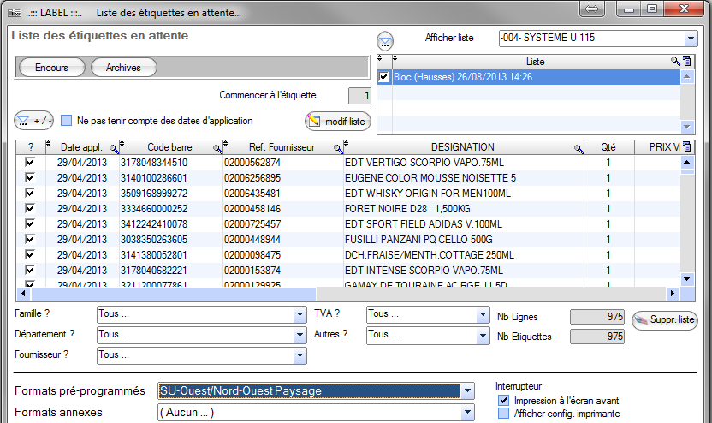Click the double-arrow resize icon in title bar
The width and height of the screenshot is (712, 423).
pyautogui.click(x=590, y=9)
